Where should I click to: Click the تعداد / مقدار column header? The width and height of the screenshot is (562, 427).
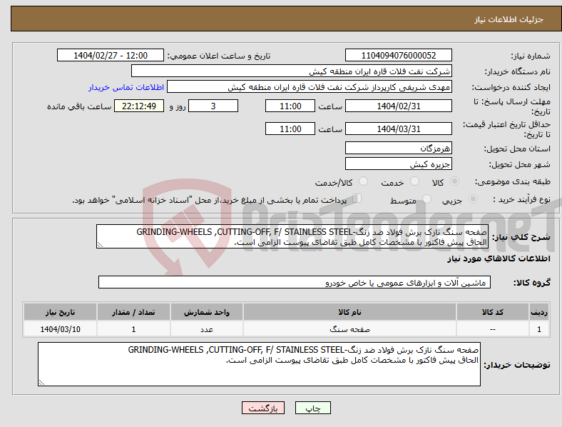(133, 312)
